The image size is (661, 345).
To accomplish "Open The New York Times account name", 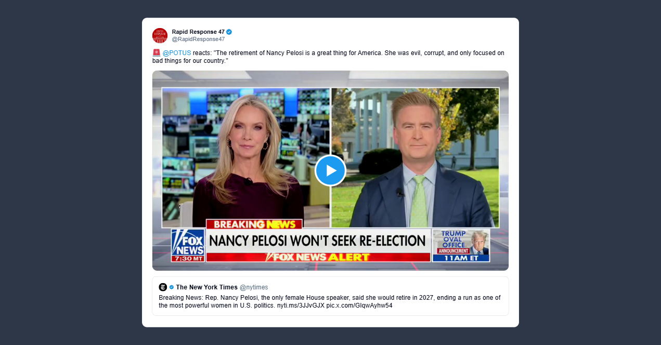I will coord(206,287).
